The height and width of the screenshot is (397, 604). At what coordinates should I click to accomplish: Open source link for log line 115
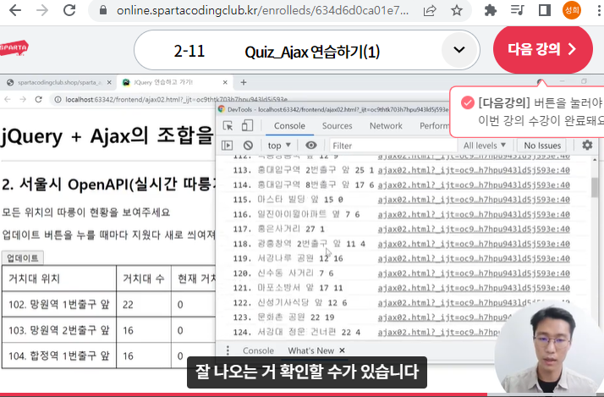tap(474, 199)
